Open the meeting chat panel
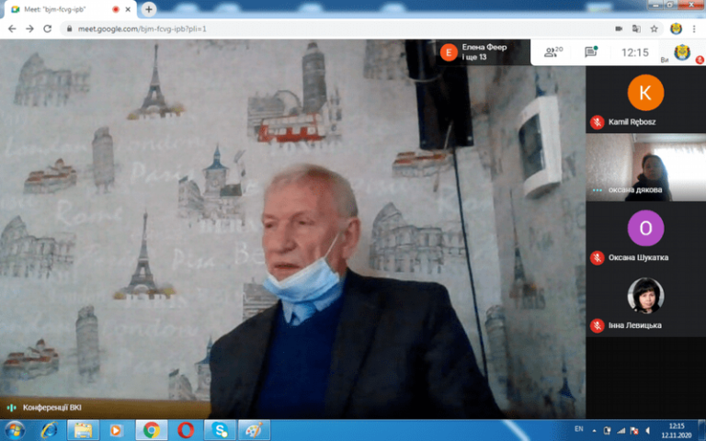 click(590, 52)
